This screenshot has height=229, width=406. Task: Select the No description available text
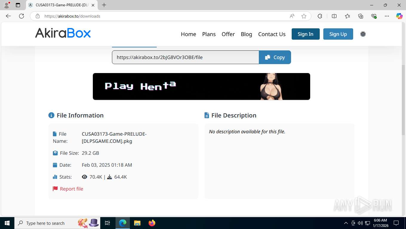point(247,131)
